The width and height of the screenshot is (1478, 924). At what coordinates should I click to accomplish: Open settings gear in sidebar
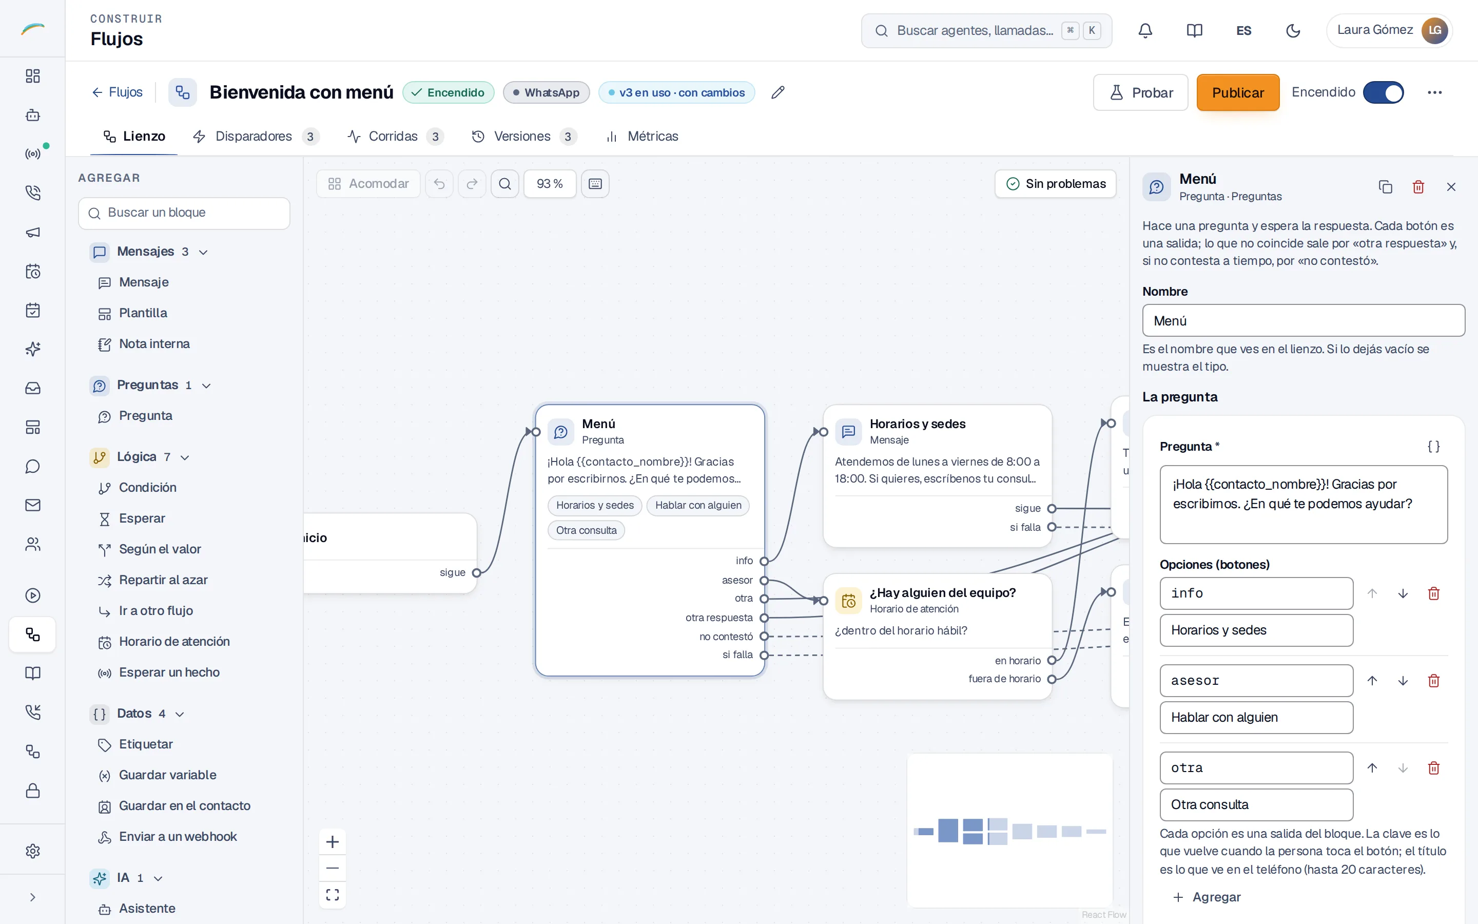click(32, 851)
